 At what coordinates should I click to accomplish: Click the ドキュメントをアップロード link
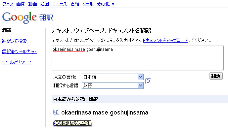[x=165, y=40]
